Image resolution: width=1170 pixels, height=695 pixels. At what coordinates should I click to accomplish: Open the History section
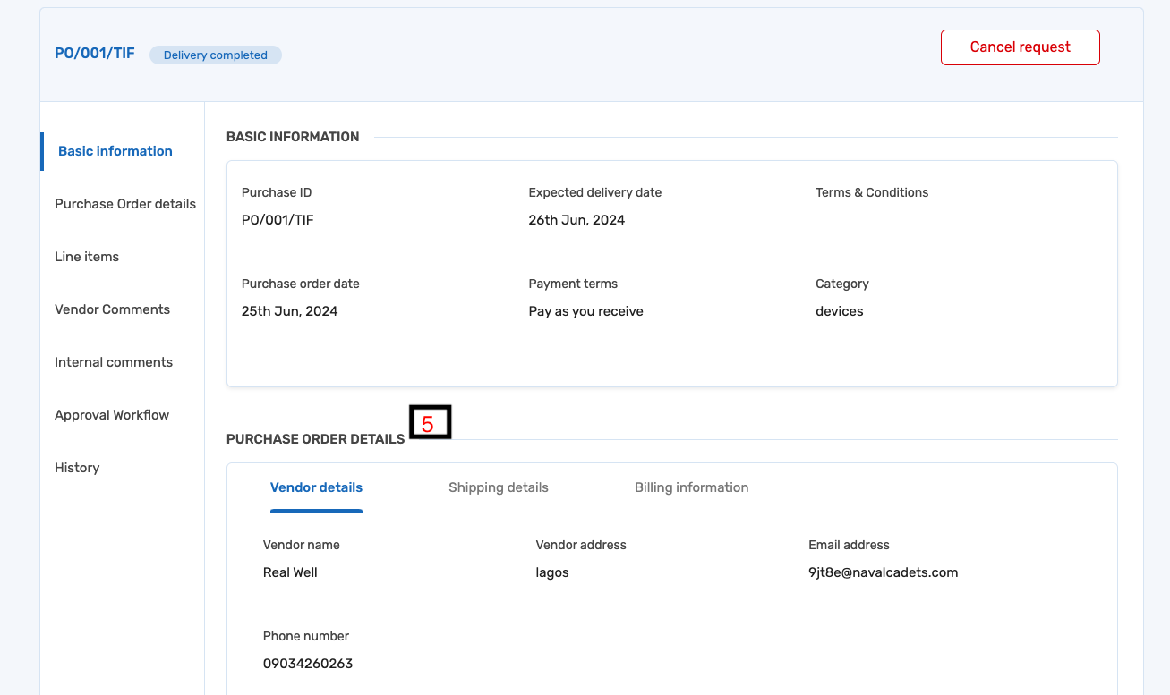pyautogui.click(x=77, y=468)
